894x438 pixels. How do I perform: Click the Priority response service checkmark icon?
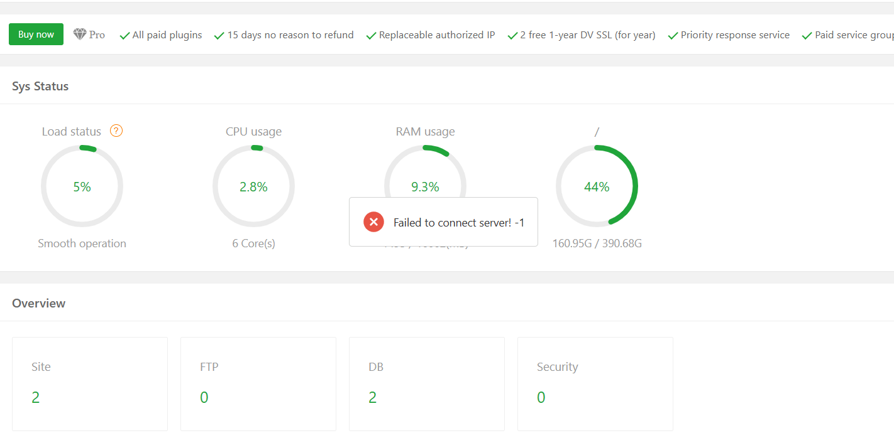point(673,36)
